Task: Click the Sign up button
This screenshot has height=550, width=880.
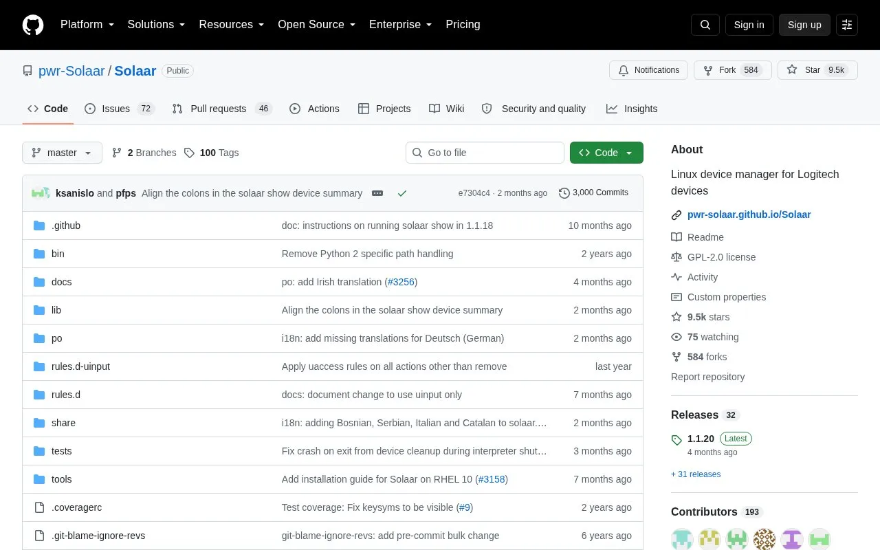Action: pos(804,25)
